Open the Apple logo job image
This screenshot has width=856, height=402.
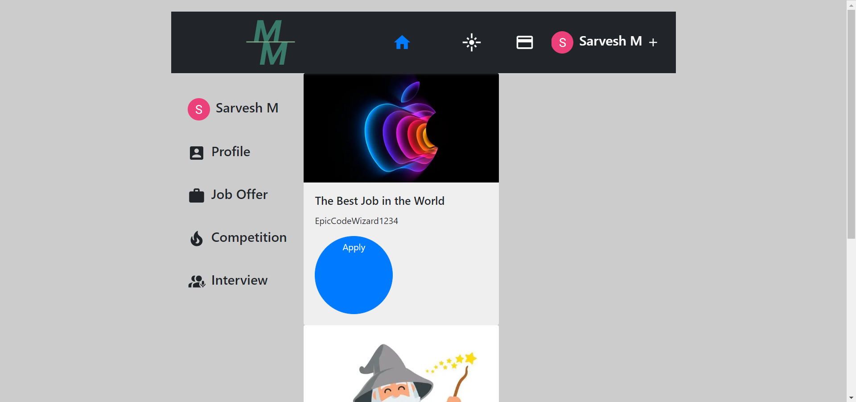click(401, 128)
